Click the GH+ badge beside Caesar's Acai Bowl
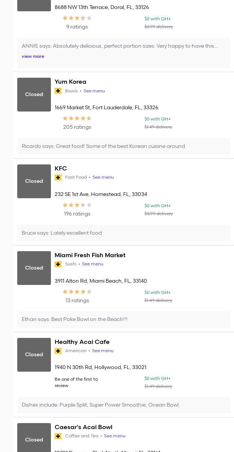 [x=58, y=436]
